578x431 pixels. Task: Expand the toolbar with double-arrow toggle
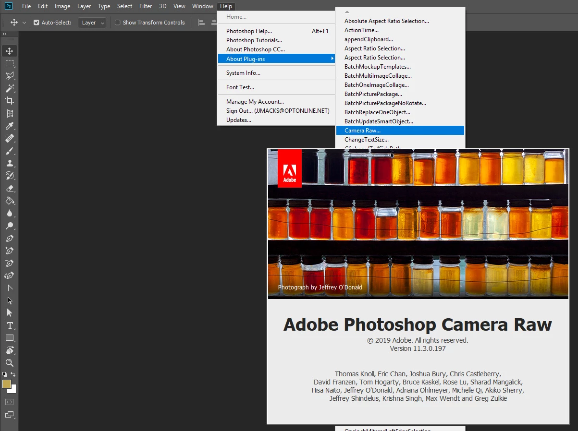click(5, 34)
